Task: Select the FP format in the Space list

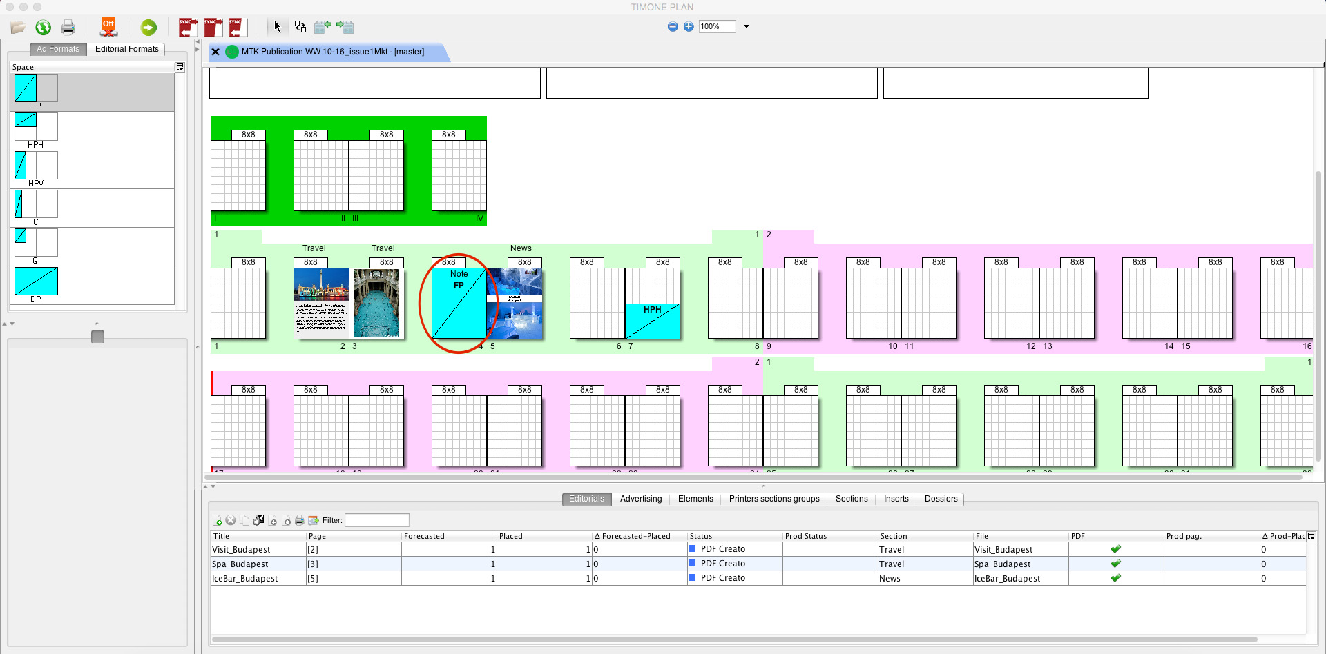Action: [93, 92]
